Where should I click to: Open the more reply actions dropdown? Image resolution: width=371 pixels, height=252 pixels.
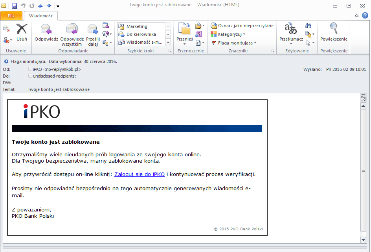107,43
